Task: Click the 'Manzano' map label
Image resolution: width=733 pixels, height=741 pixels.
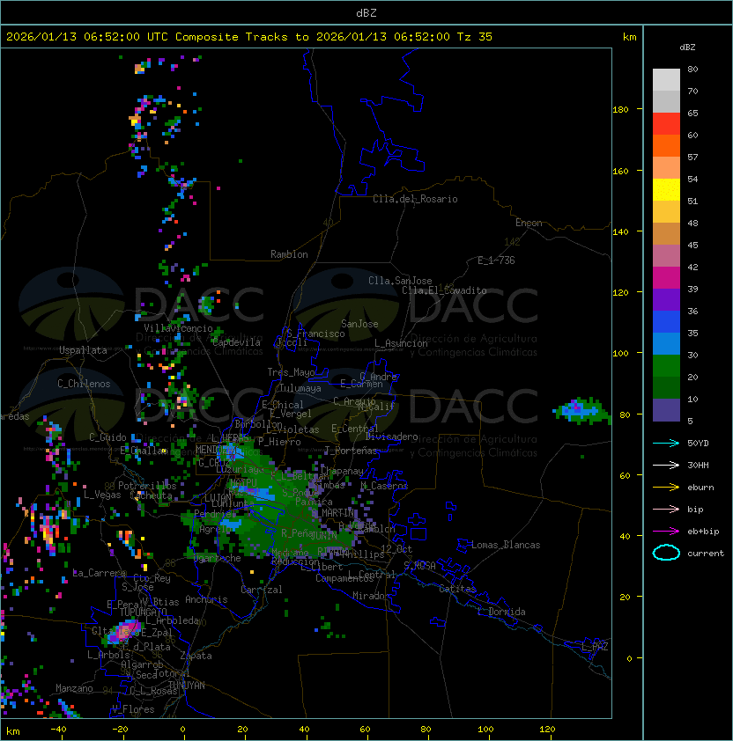Action: [74, 688]
